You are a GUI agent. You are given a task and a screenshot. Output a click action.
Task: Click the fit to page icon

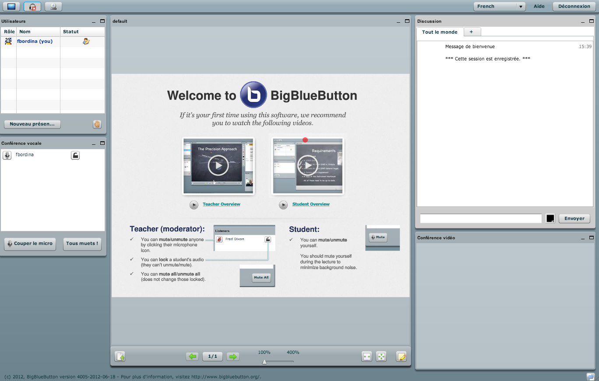point(381,357)
